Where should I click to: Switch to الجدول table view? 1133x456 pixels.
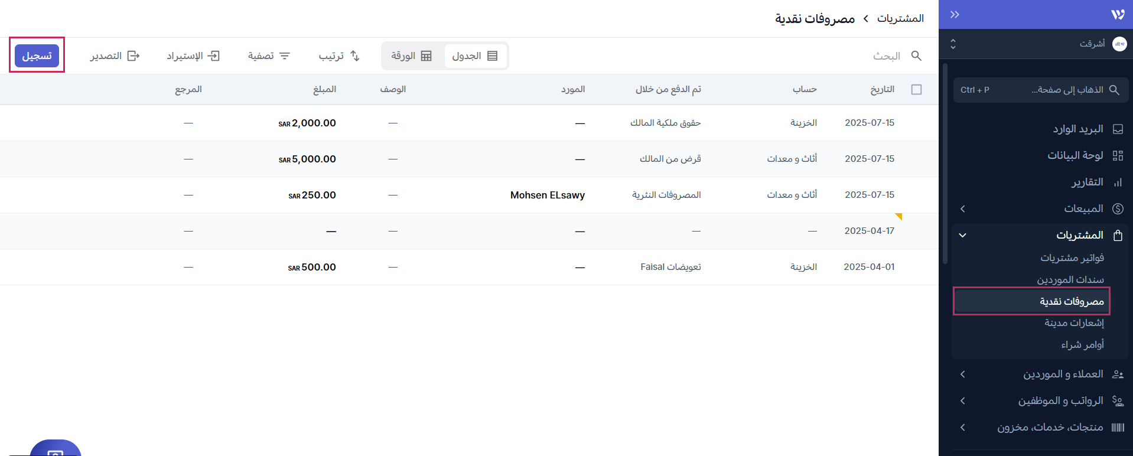[475, 56]
